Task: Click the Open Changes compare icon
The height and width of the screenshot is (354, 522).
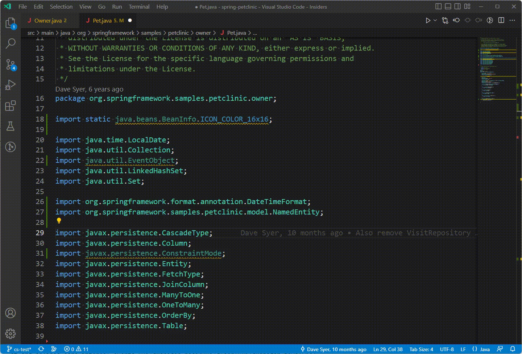Action: click(x=445, y=21)
